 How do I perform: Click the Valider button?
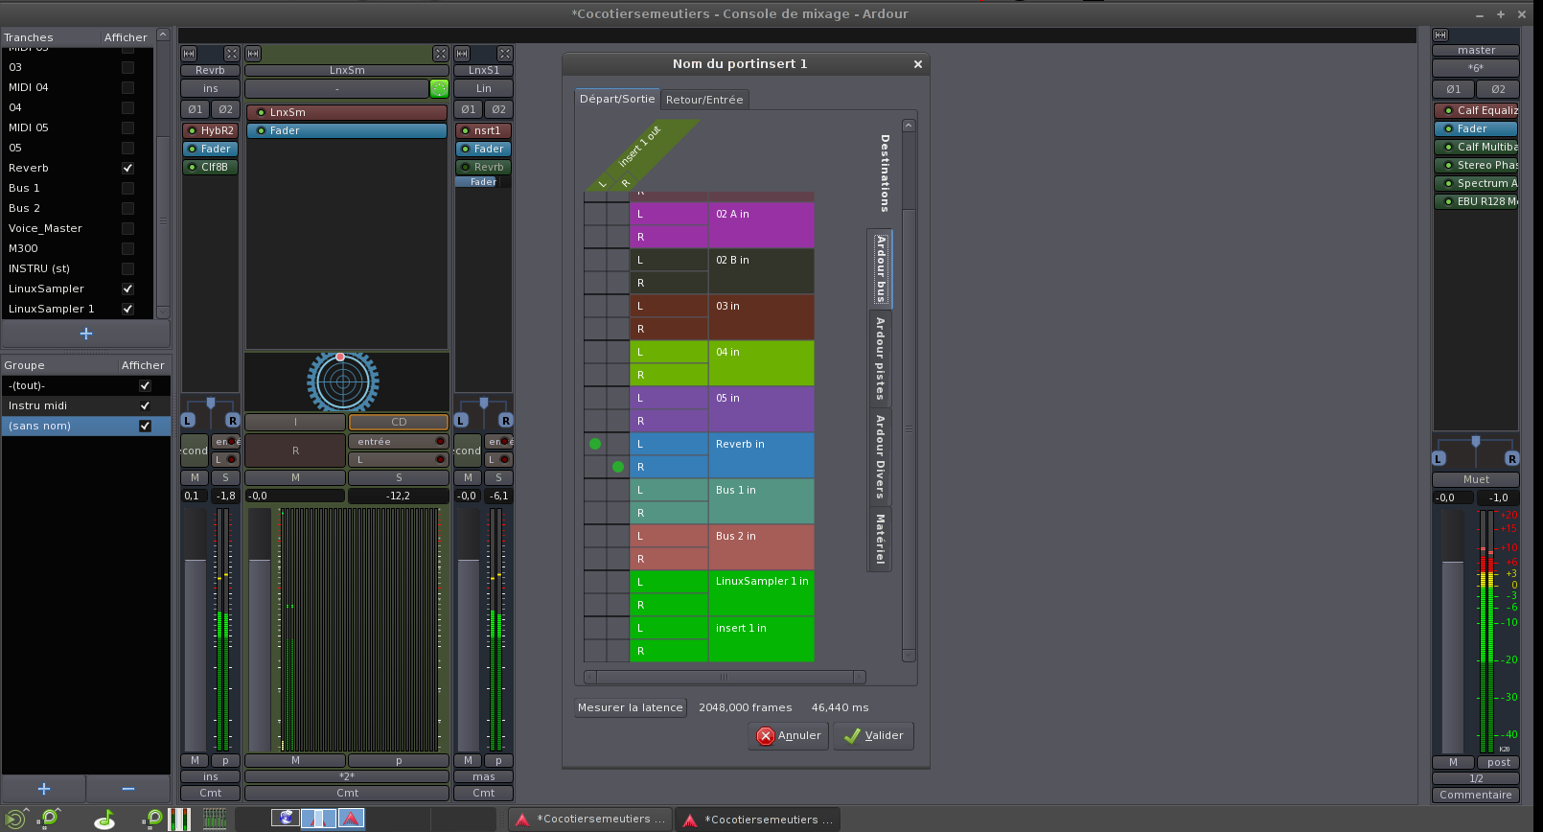(x=873, y=736)
